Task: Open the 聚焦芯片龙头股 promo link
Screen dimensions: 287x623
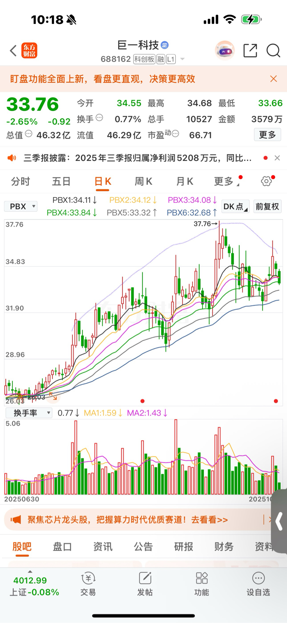Action: point(127,520)
